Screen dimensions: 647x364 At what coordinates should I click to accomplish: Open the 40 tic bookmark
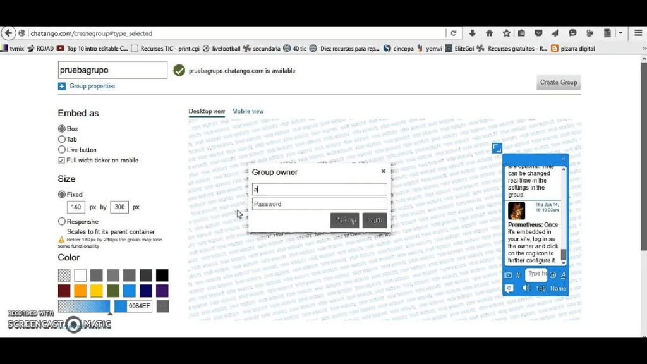pyautogui.click(x=294, y=48)
